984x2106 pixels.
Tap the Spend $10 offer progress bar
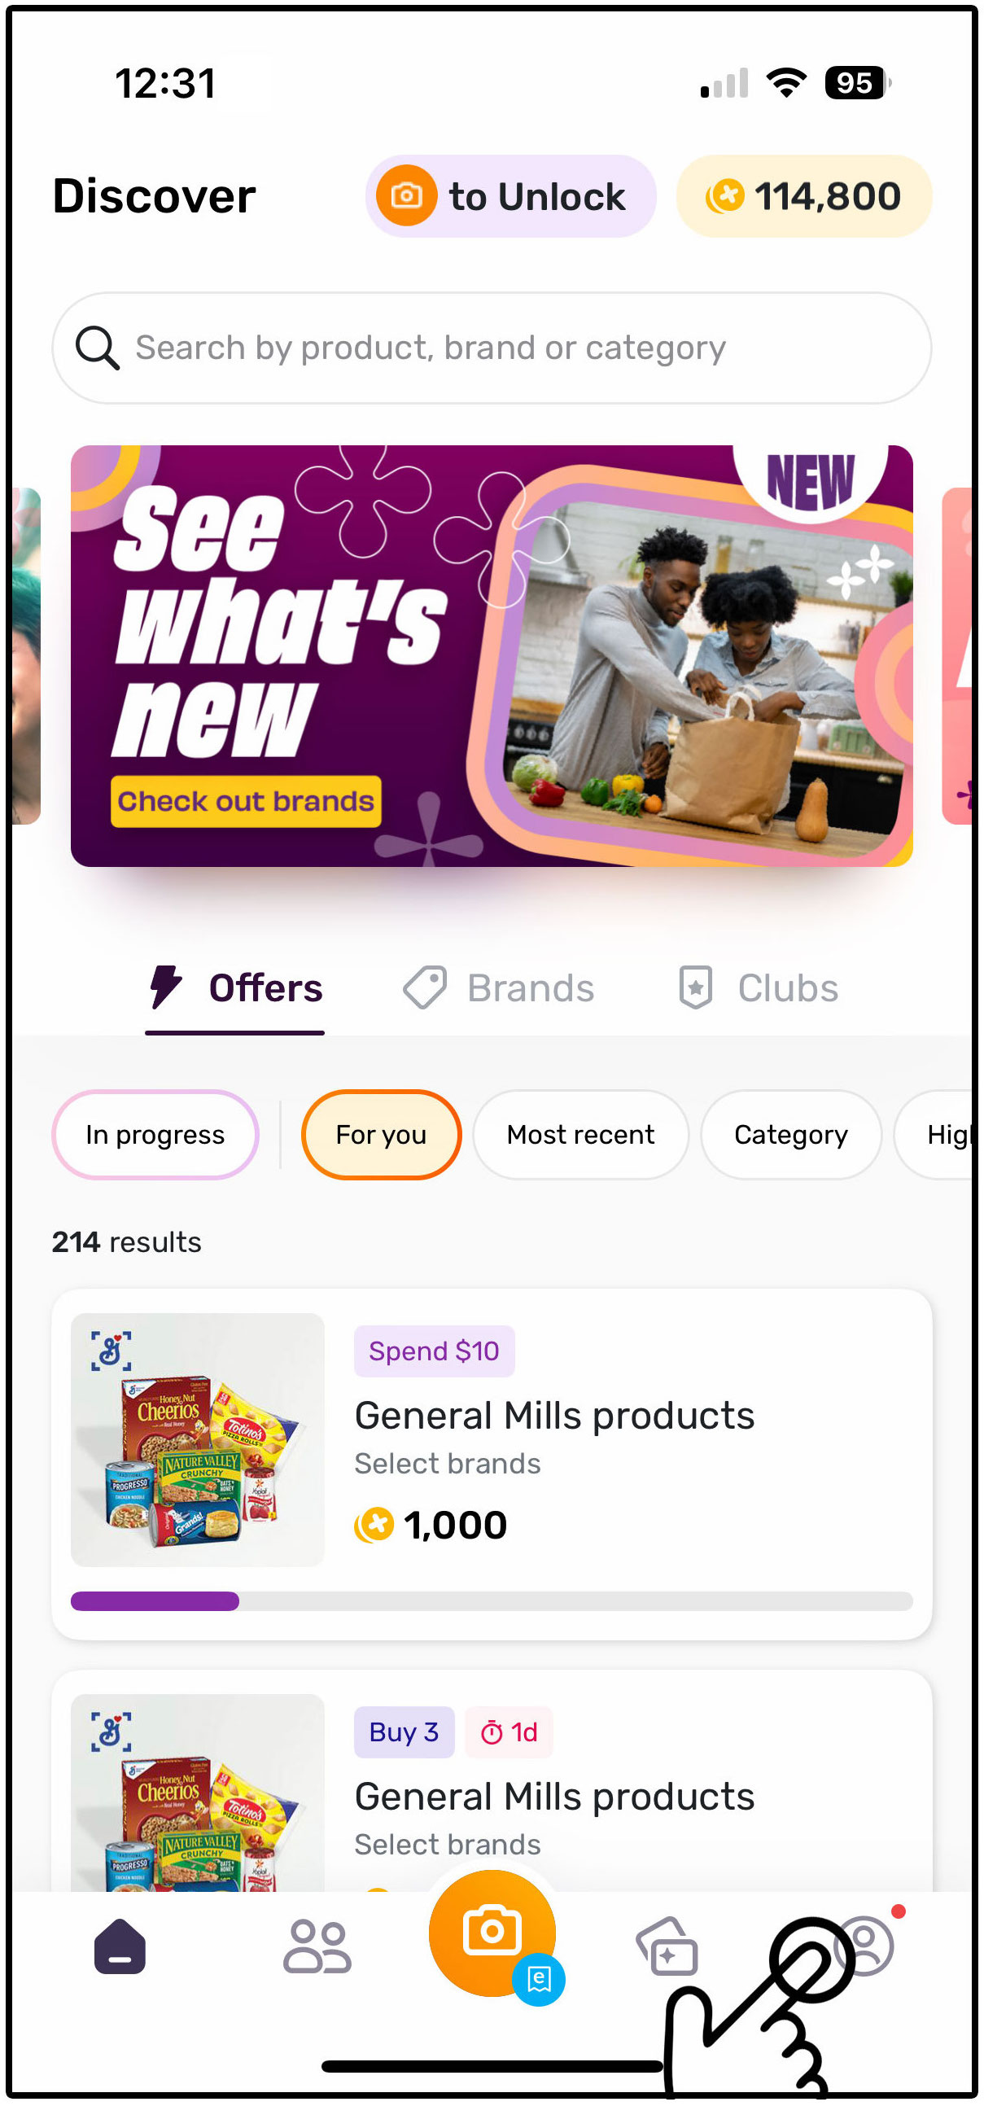[492, 1600]
